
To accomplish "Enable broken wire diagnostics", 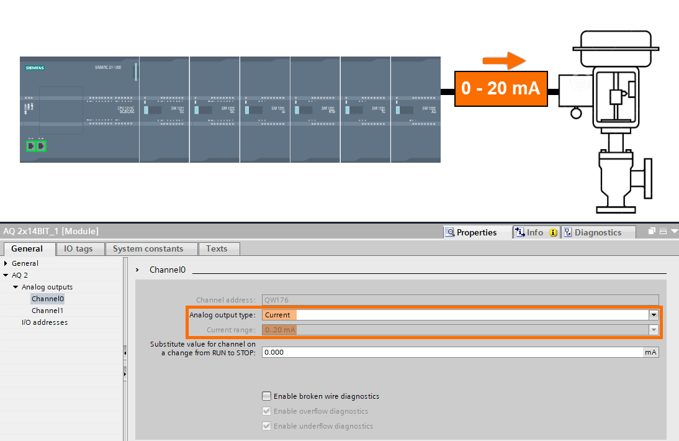I will click(266, 396).
